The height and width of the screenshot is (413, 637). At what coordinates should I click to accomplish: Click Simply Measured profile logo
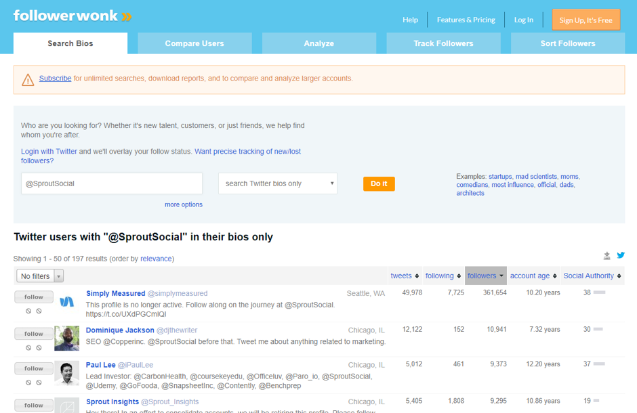(66, 302)
